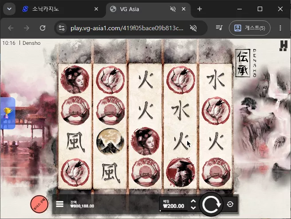Click the 火 fire kanji on reel five
The height and width of the screenshot is (219, 291).
click(x=216, y=141)
